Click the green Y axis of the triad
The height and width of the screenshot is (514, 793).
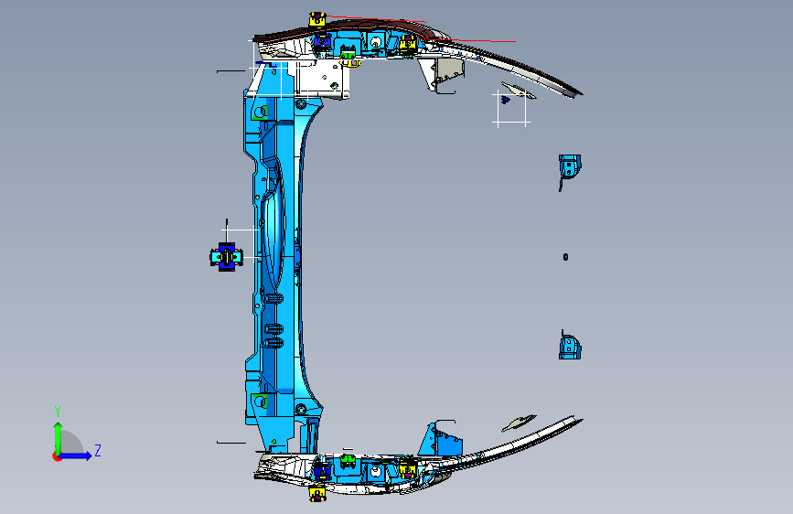(58, 438)
